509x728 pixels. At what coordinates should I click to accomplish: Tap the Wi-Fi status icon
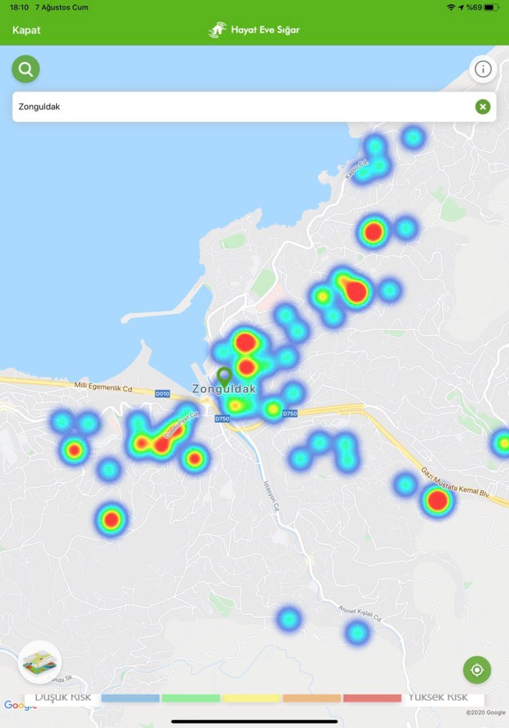click(451, 7)
